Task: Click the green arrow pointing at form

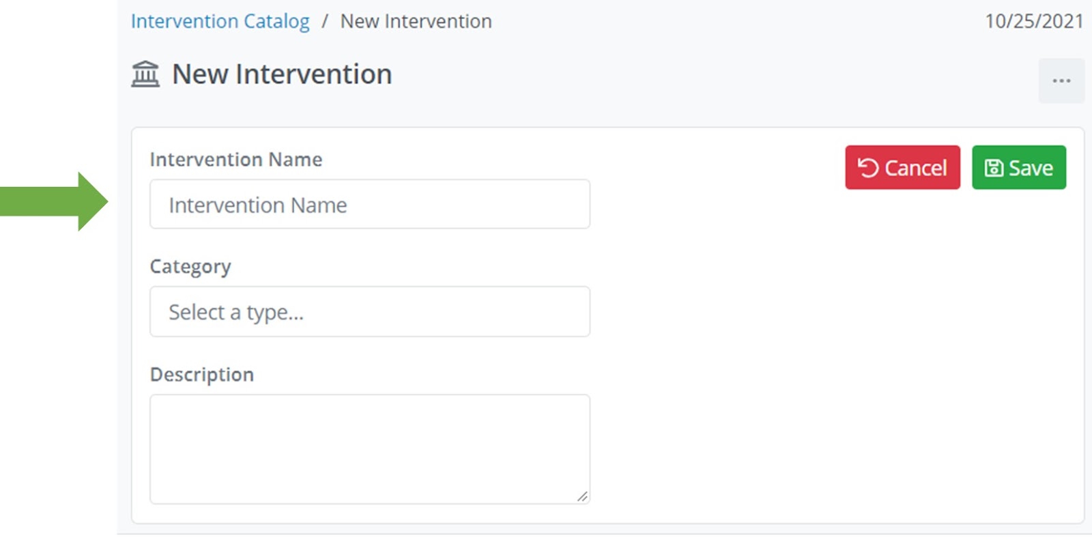Action: [56, 201]
